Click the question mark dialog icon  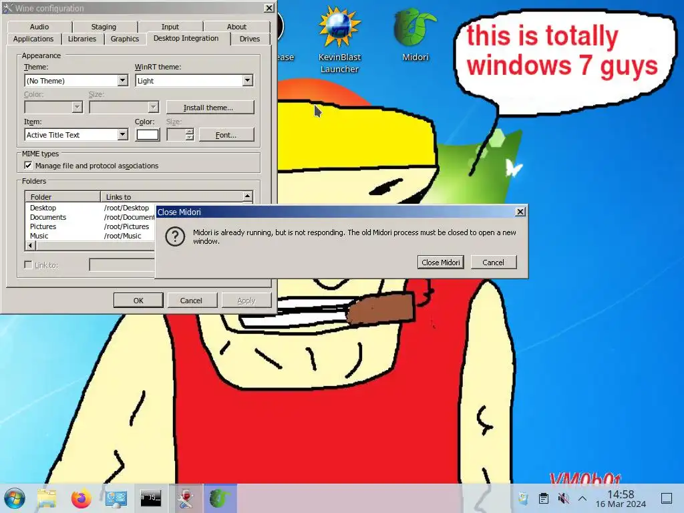click(175, 236)
